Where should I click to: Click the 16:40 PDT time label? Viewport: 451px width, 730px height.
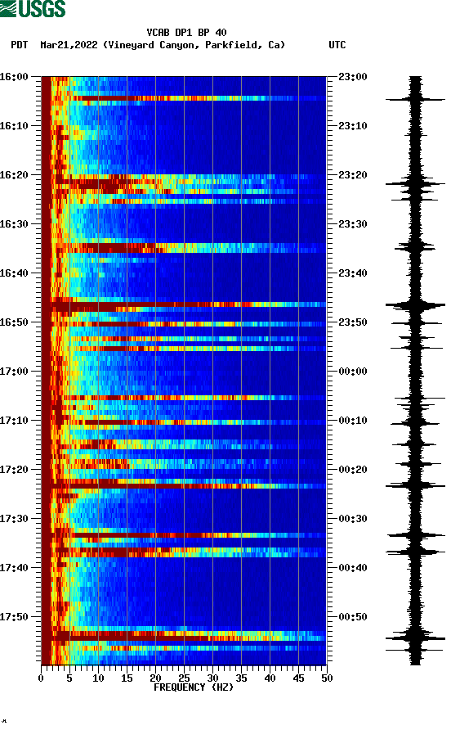(x=14, y=273)
